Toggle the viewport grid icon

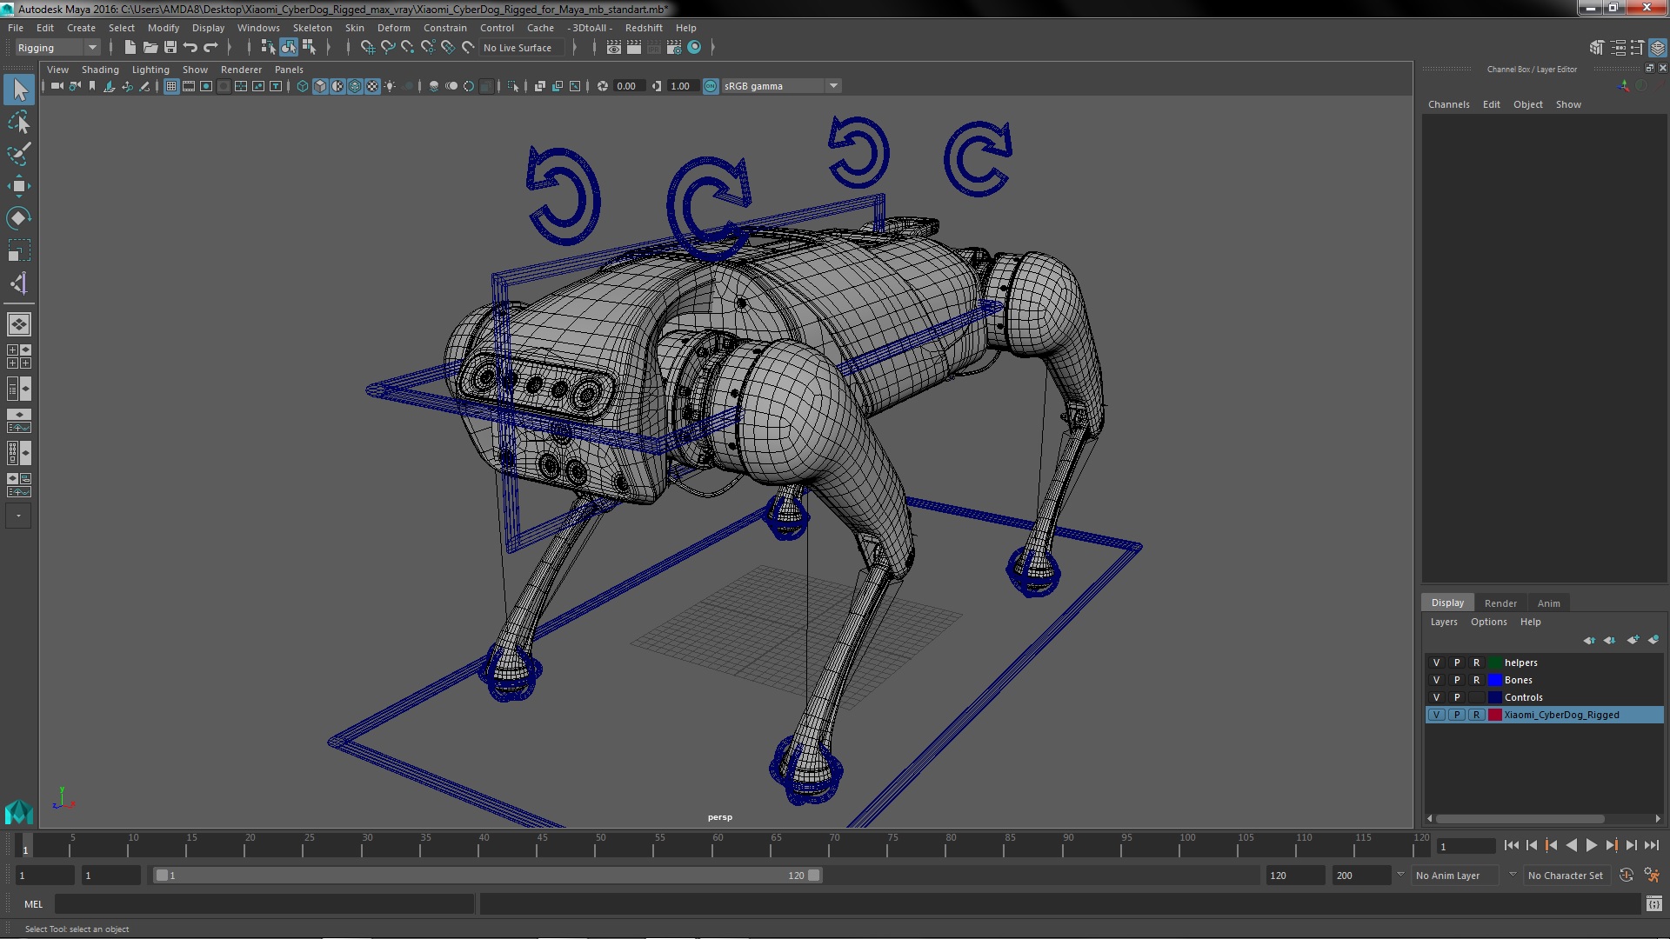(x=171, y=86)
